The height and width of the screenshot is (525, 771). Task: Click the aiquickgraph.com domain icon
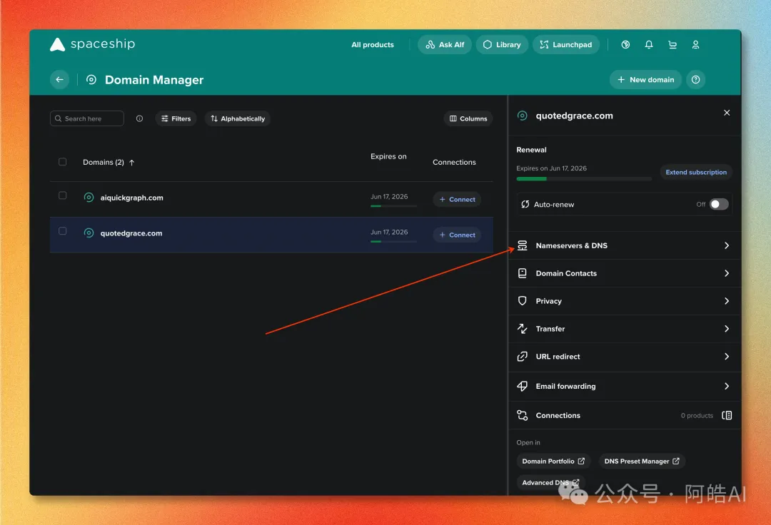click(x=89, y=198)
